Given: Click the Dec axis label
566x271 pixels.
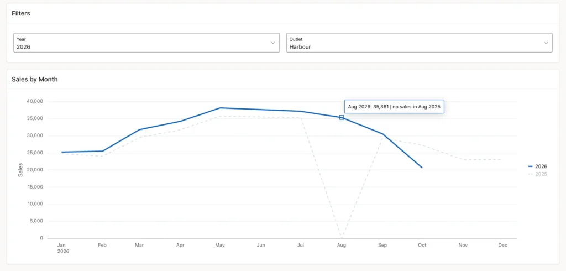Looking at the screenshot, I should point(503,245).
